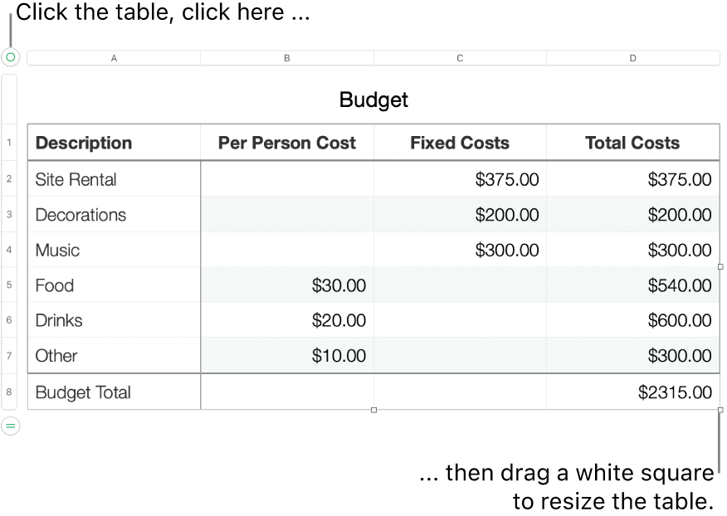Select row 8 reference tab

[x=7, y=392]
